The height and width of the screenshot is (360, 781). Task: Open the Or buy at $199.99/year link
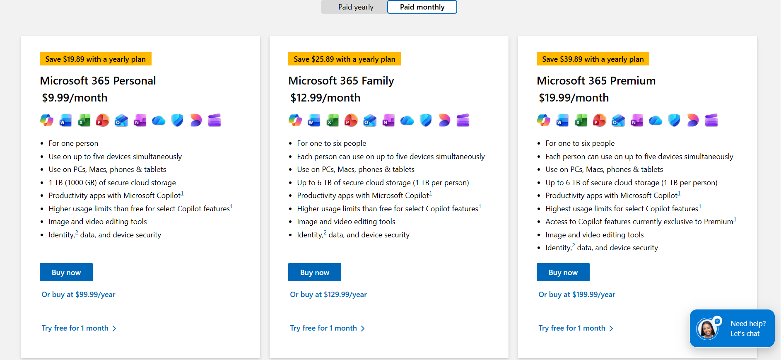(577, 295)
